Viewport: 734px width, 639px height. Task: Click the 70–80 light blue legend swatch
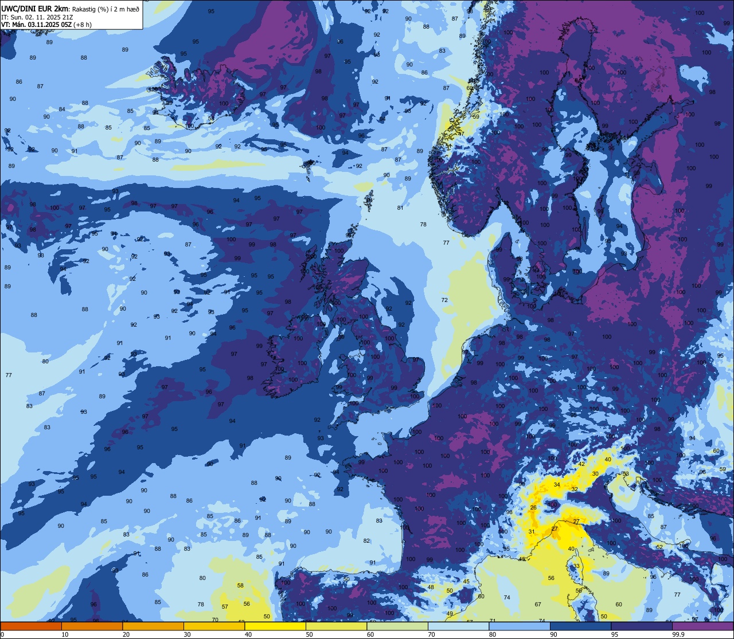[x=458, y=626]
